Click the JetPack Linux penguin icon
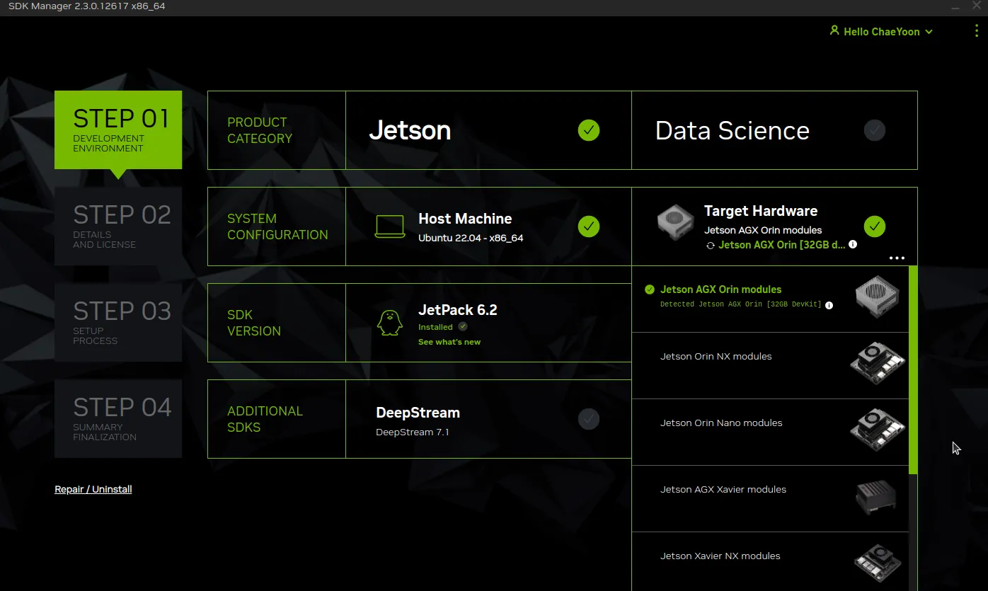 click(x=389, y=323)
